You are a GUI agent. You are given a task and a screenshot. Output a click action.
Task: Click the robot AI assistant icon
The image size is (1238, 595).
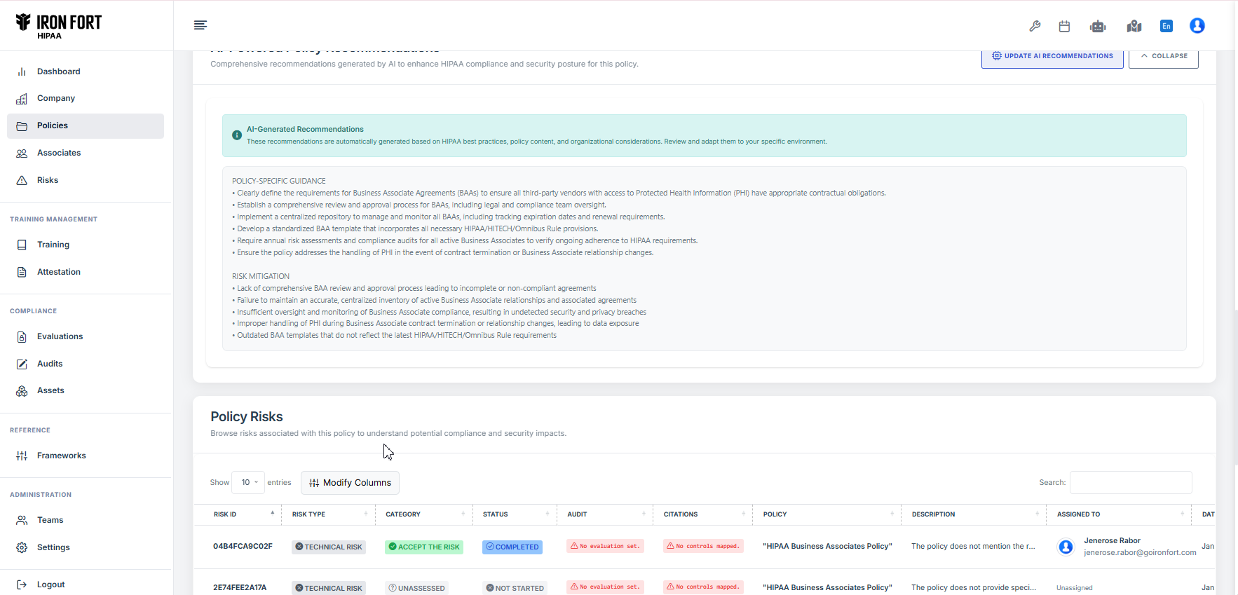(1098, 26)
